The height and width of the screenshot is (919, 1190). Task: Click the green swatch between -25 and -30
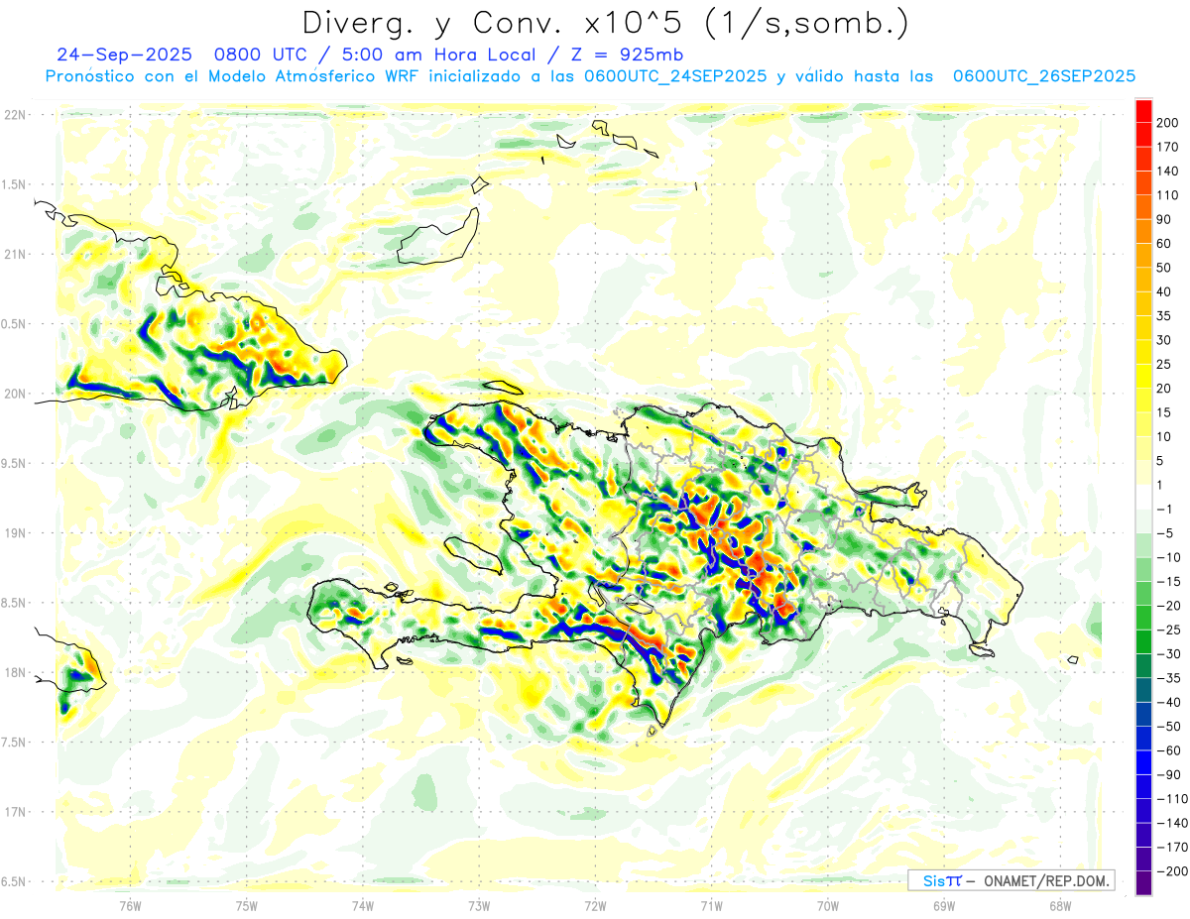pos(1144,641)
